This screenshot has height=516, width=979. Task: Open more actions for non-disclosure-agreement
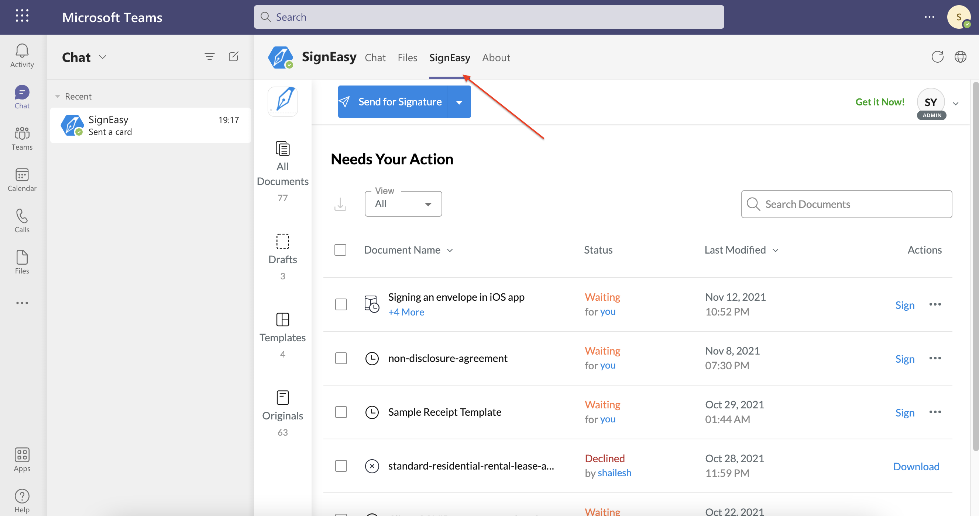click(x=935, y=358)
